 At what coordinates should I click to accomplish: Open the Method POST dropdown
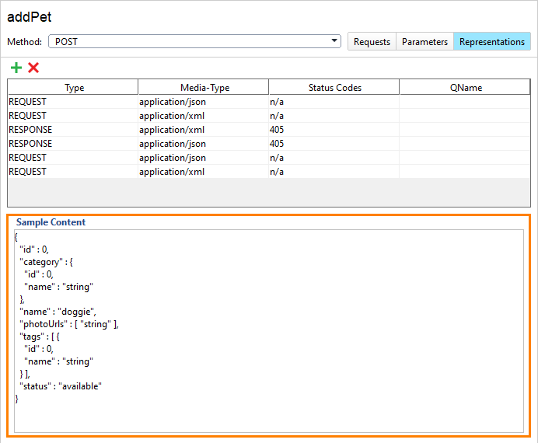[194, 41]
